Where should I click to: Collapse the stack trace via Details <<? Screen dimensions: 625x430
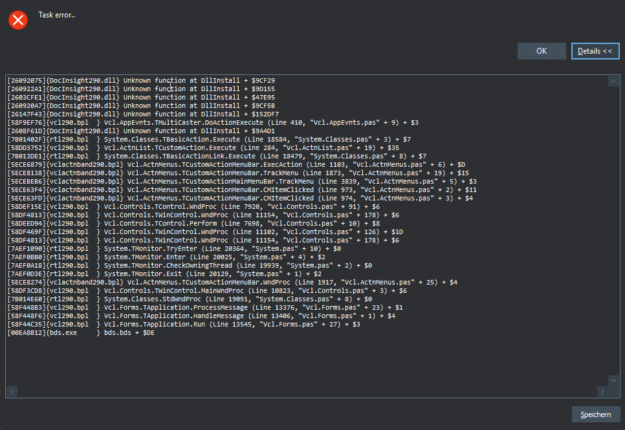595,51
